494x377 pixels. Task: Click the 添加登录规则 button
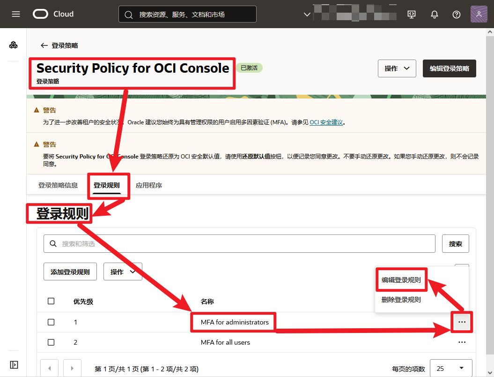[70, 271]
